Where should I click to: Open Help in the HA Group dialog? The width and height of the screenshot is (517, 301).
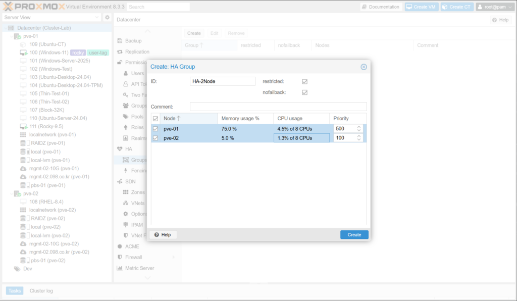tap(162, 235)
